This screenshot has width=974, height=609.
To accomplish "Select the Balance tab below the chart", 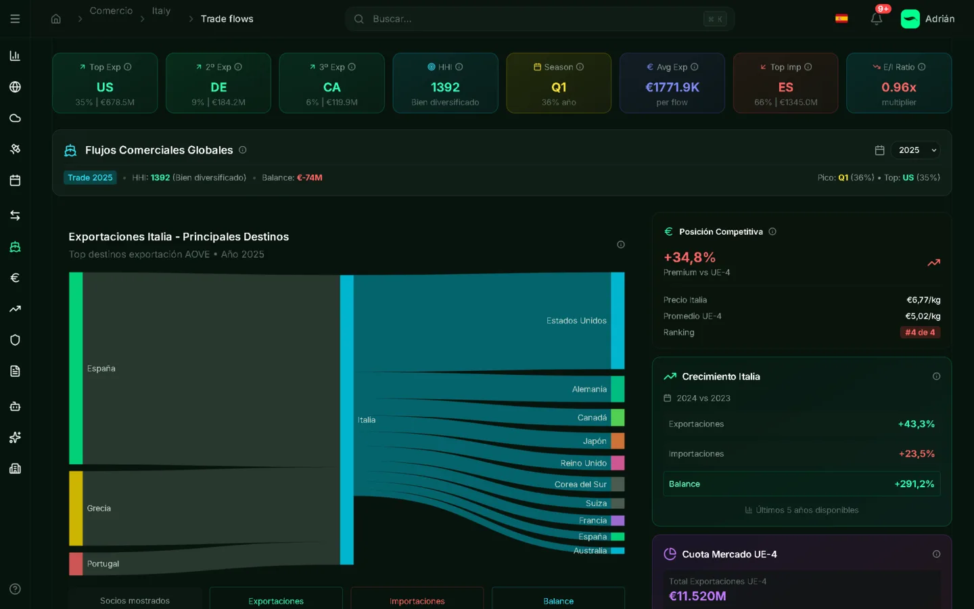I will pyautogui.click(x=558, y=600).
